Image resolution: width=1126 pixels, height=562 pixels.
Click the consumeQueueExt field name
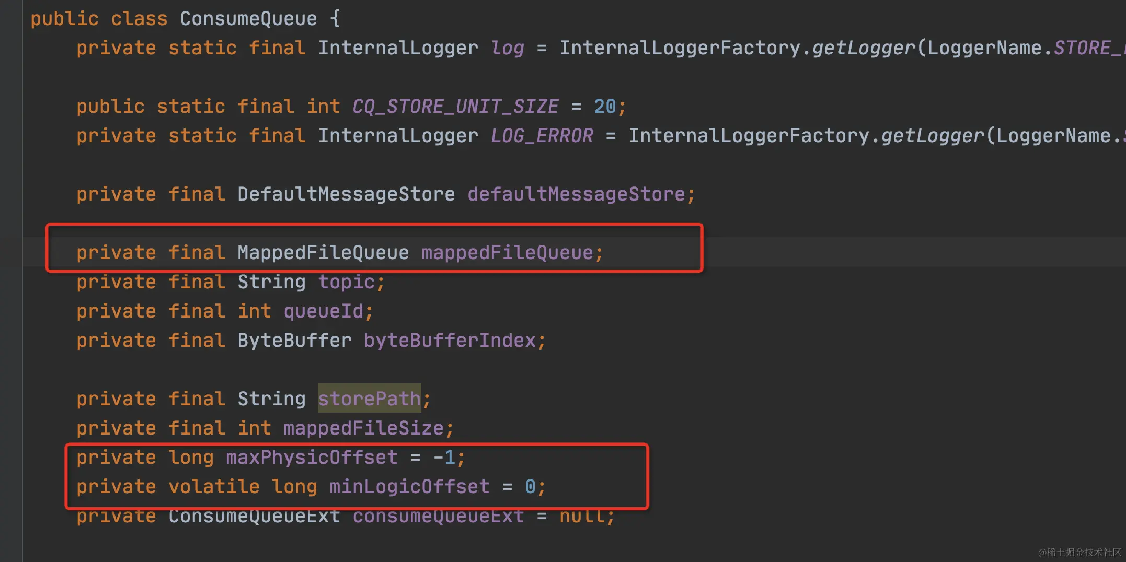(x=438, y=517)
